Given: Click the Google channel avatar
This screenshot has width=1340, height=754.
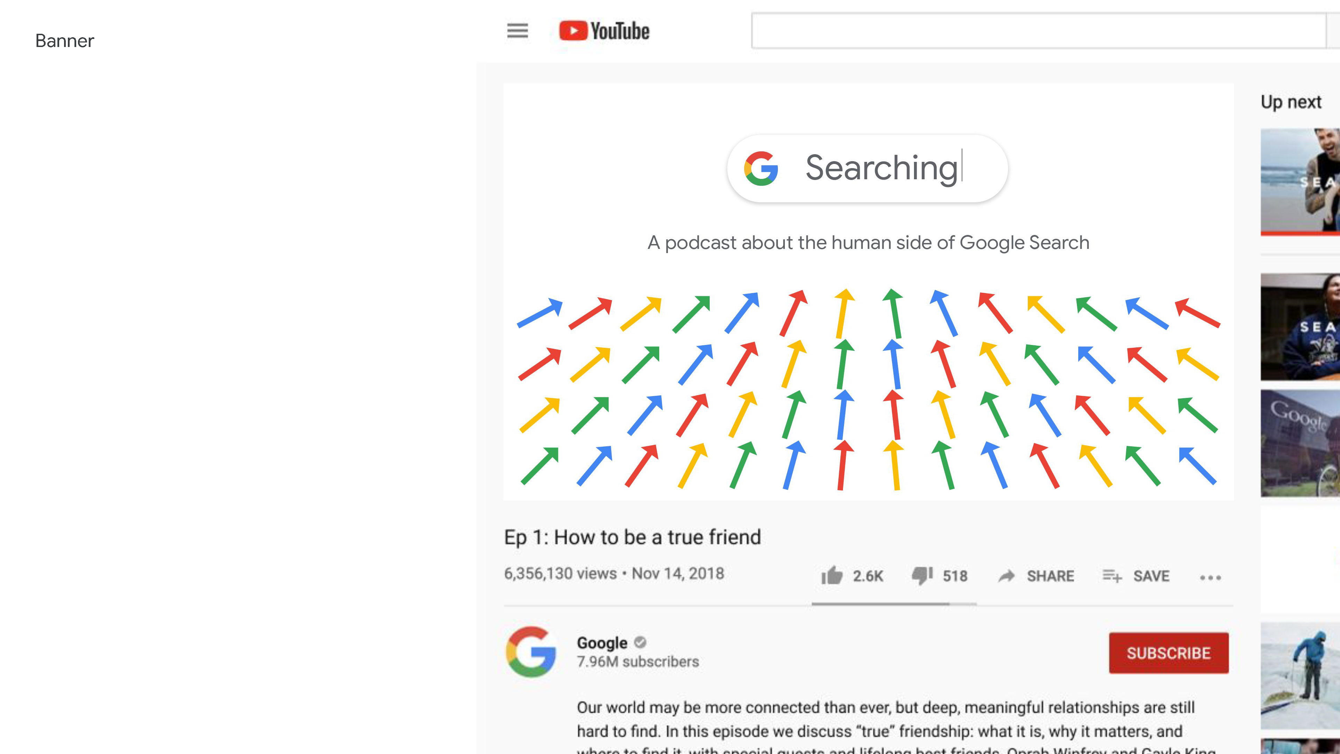Looking at the screenshot, I should (x=531, y=652).
